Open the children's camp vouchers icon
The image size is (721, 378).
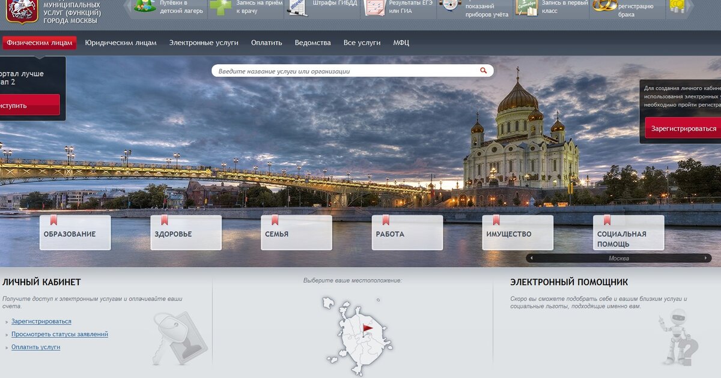tap(145, 7)
